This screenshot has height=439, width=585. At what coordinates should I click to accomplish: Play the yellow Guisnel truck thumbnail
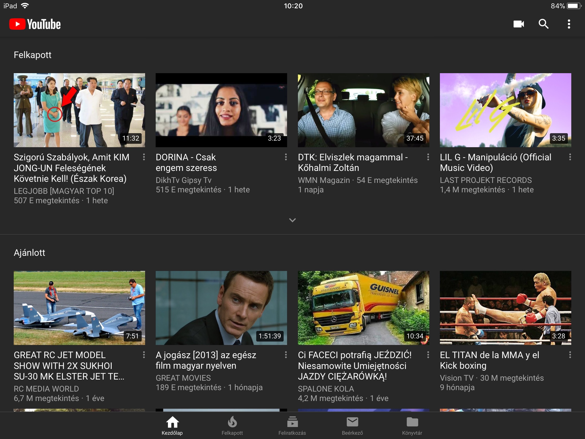[364, 308]
